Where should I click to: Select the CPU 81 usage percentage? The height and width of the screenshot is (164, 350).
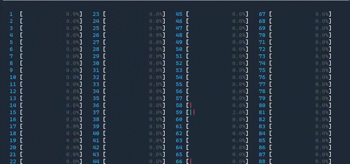[x=322, y=112]
